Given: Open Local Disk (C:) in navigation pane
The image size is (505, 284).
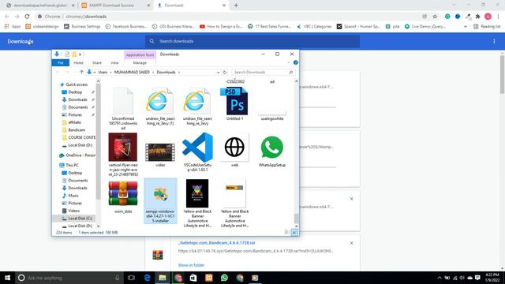Looking at the screenshot, I should [x=77, y=219].
